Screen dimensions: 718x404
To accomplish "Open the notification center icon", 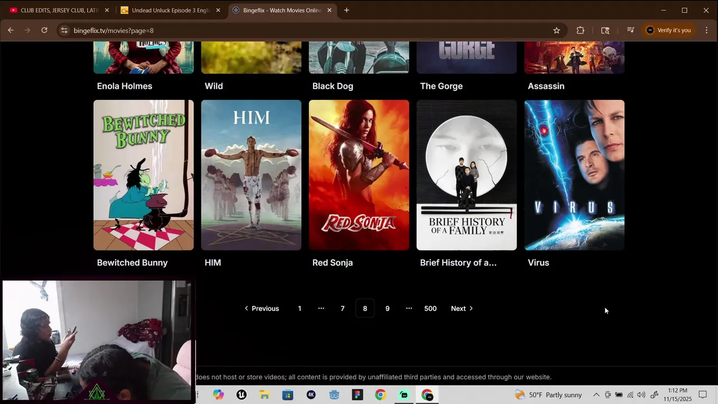I will [703, 395].
